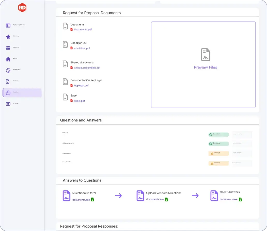Go to Home via the house icon
Viewport: 267px width, 231px height.
click(x=8, y=59)
